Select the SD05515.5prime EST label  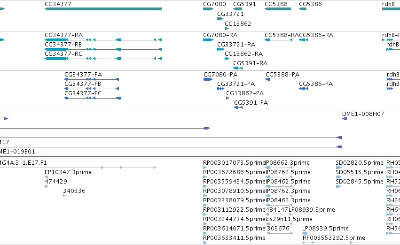pyautogui.click(x=360, y=172)
